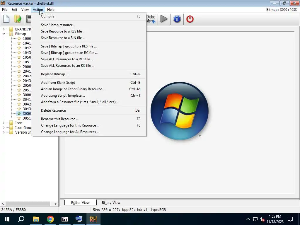300x225 pixels.
Task: Select the star icon beside bitmap 1041
Action: [19, 43]
